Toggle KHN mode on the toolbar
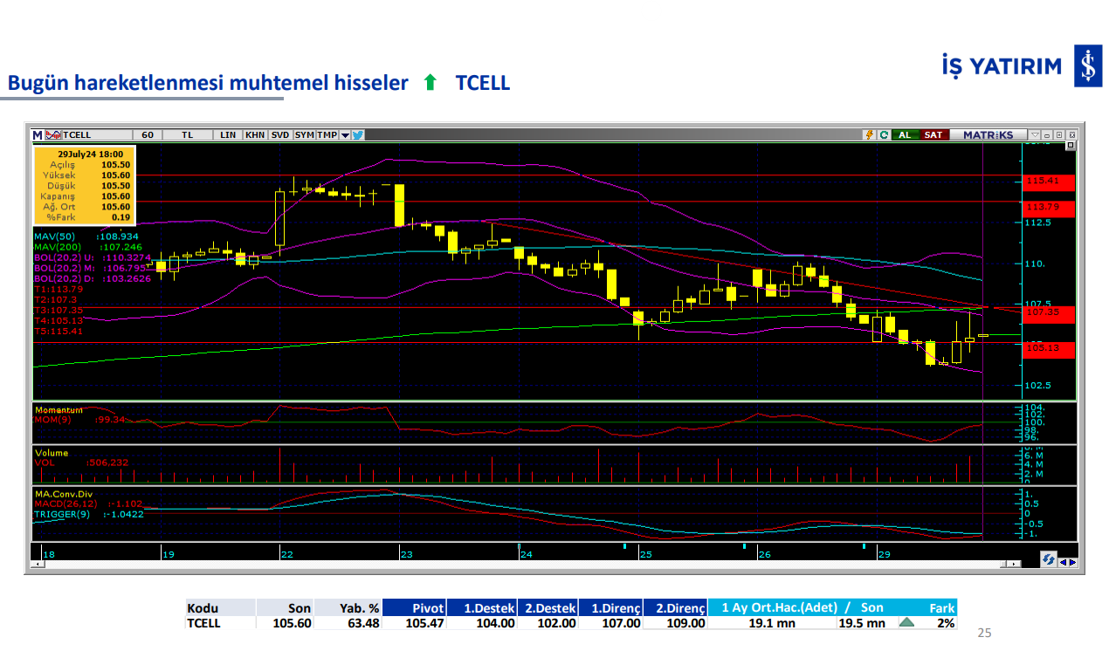 [256, 134]
